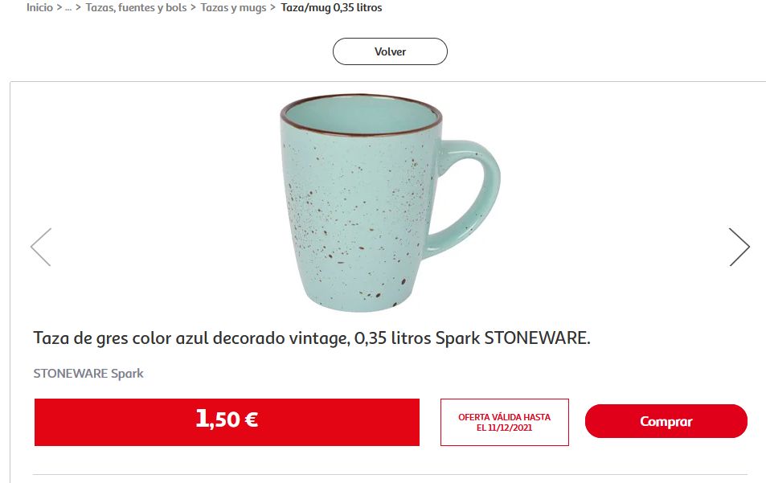Click the red Comprar button
Screen dimensions: 766x483
(x=666, y=421)
